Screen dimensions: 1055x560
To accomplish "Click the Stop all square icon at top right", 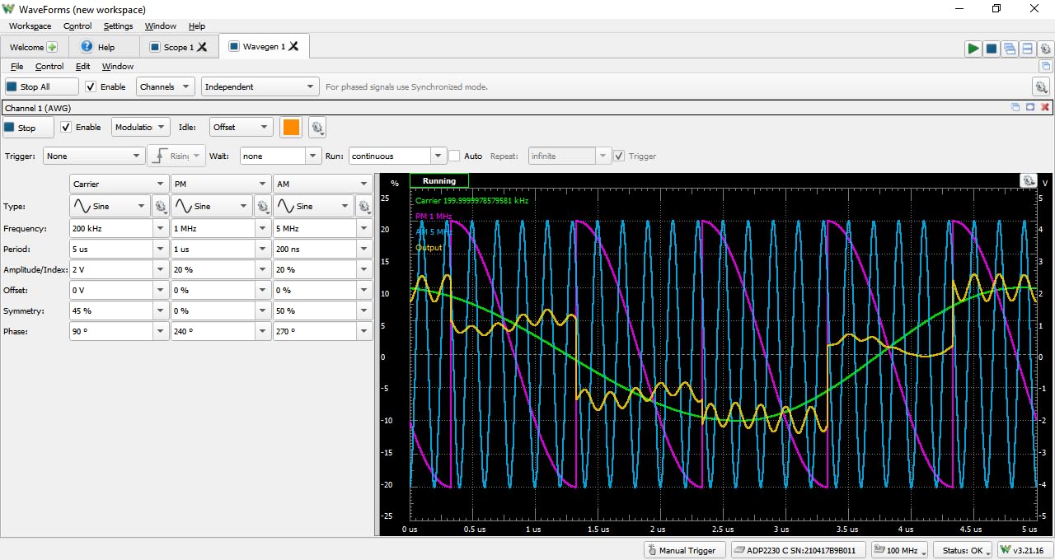I will [992, 49].
